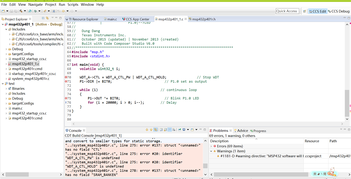Collapse the Warnings (1 item) group
This screenshot has width=351, height=179.
[211, 151]
